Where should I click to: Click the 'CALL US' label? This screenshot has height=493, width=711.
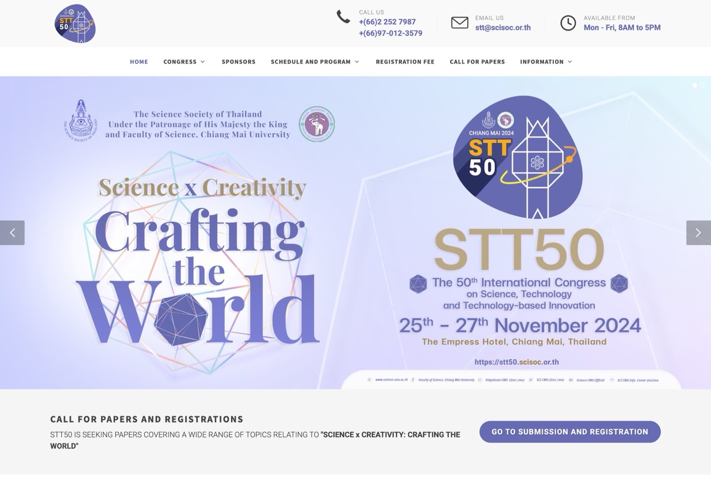(x=372, y=12)
